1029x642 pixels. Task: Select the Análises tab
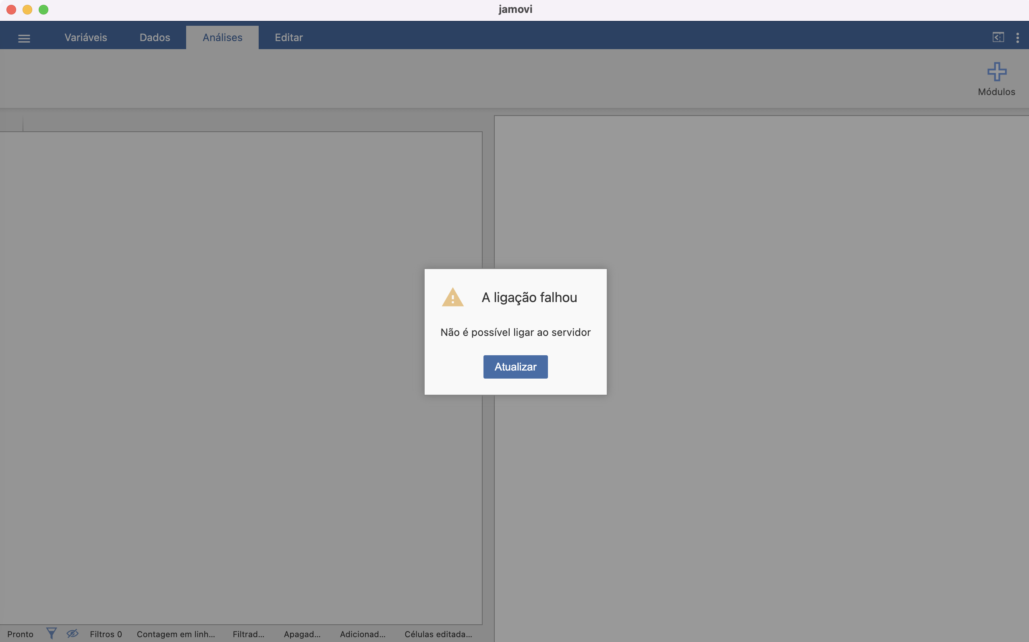coord(222,37)
